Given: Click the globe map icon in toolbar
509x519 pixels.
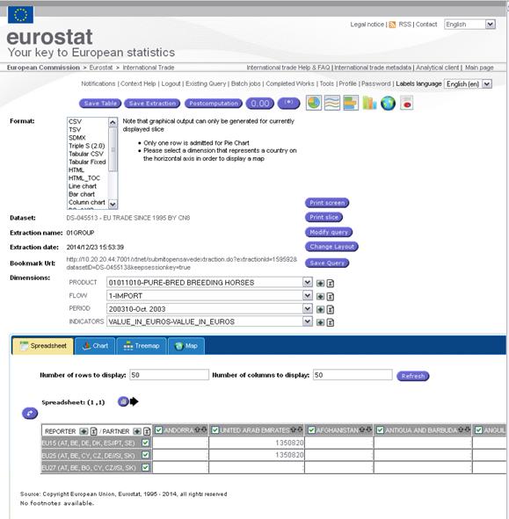Looking at the screenshot, I should [388, 103].
